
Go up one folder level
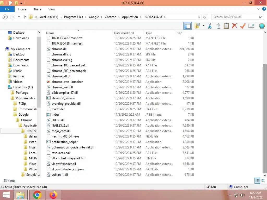25,17
